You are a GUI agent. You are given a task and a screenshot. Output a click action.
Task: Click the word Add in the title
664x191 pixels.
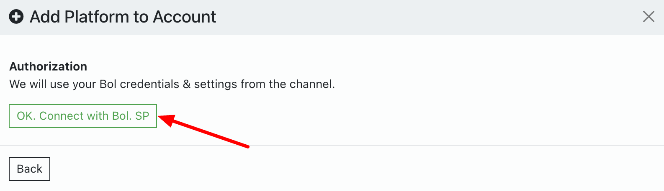[45, 17]
